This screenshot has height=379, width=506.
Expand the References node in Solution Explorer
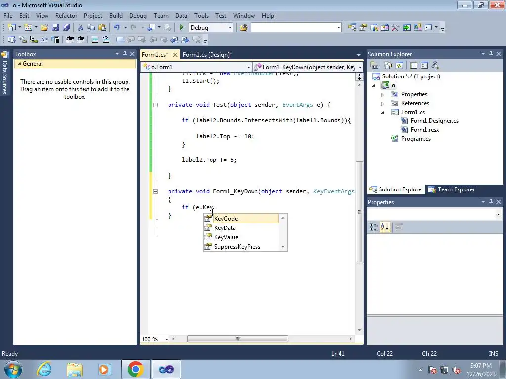(383, 104)
